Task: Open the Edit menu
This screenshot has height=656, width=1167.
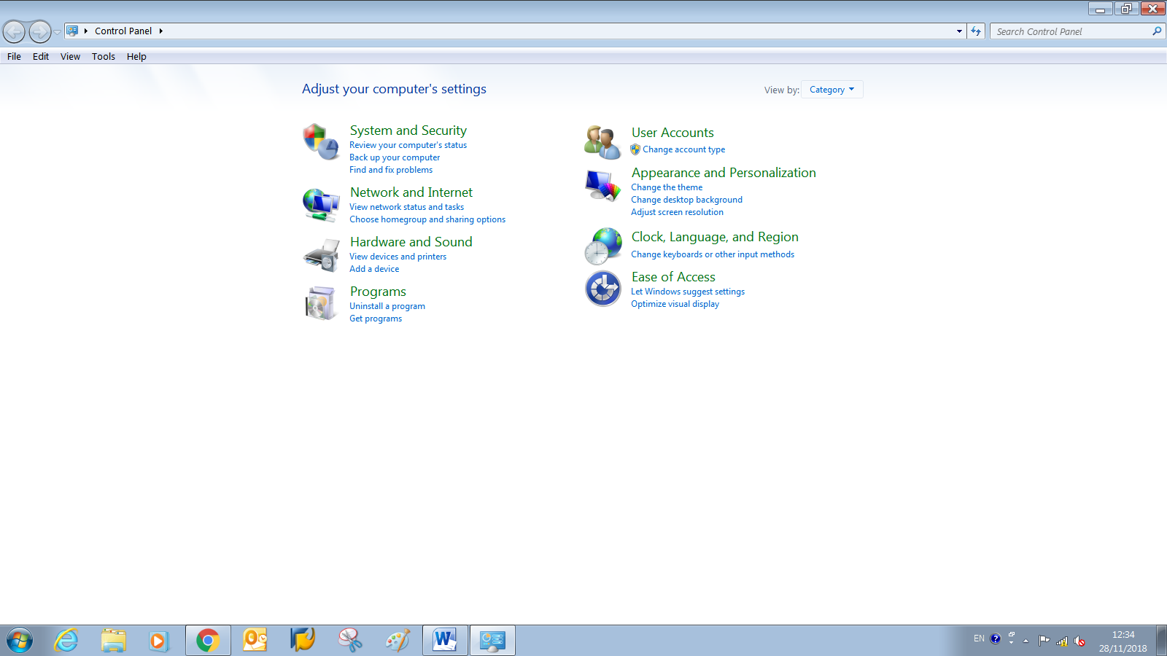Action: [41, 56]
